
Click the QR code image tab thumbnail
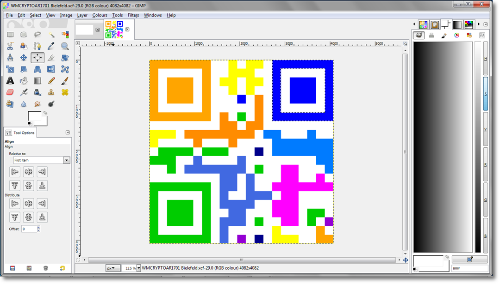pyautogui.click(x=114, y=29)
